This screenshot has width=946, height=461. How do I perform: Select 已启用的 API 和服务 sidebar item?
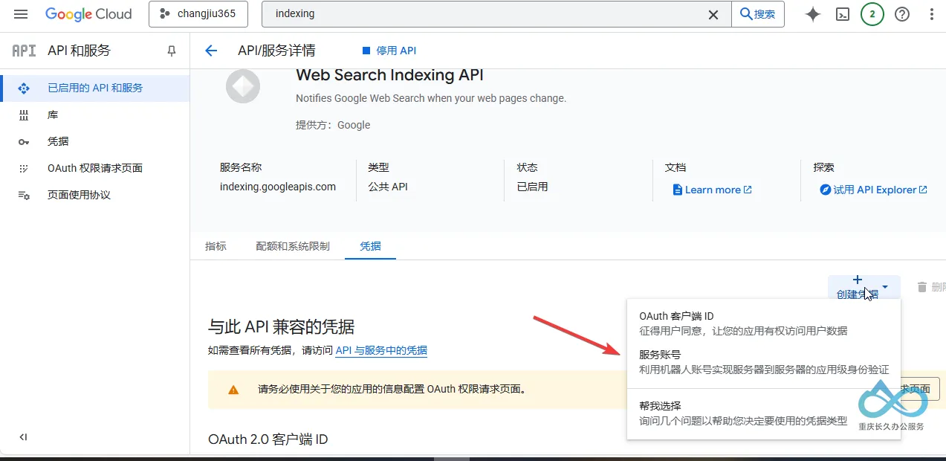[x=95, y=88]
